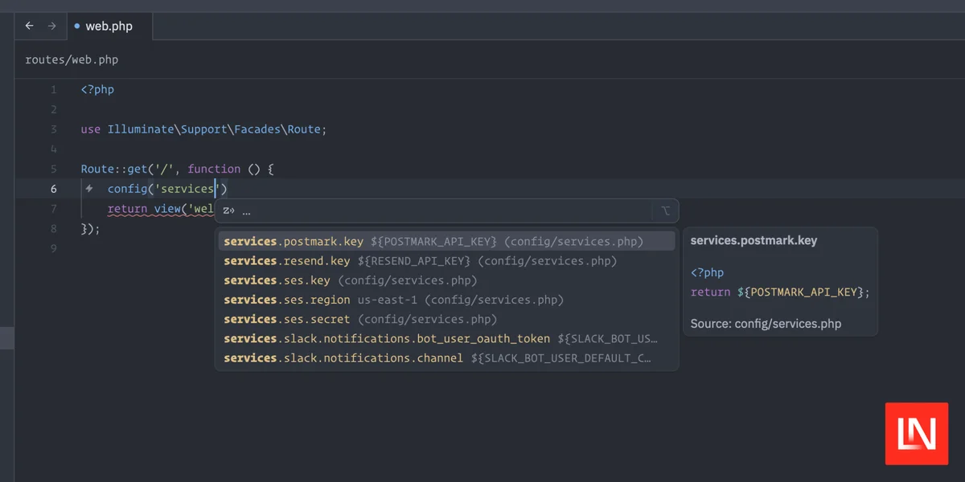Image resolution: width=965 pixels, height=482 pixels.
Task: Click the Zed edit prediction icon in popup
Action: point(228,211)
